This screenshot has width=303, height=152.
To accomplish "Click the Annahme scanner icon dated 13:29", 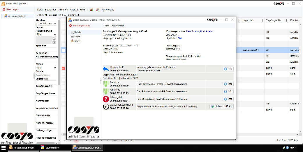I will tap(106, 91).
